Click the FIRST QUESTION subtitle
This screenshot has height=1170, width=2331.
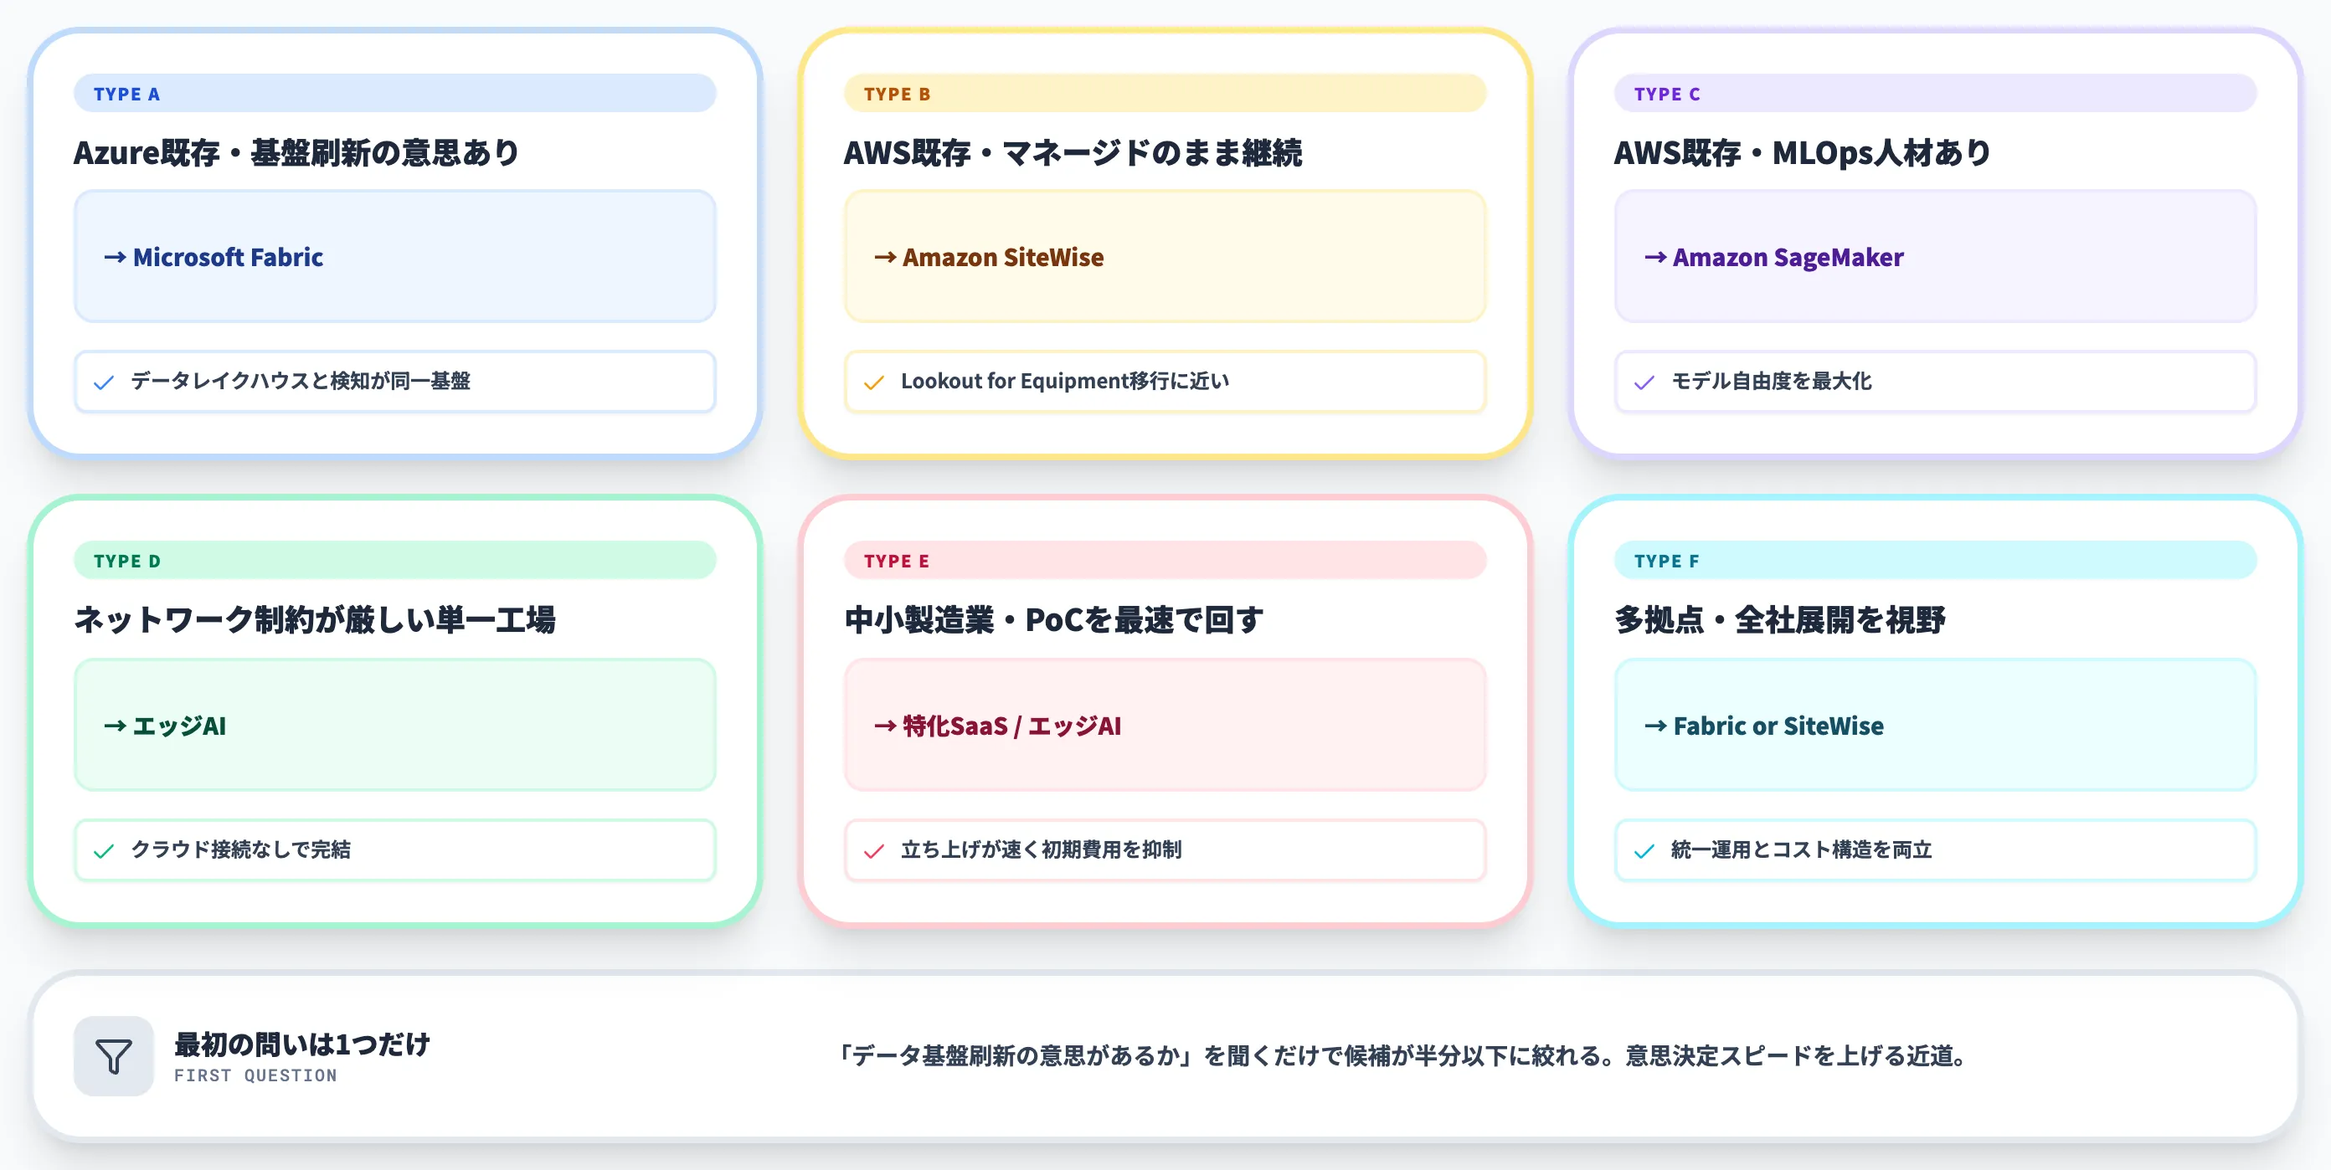pos(255,1075)
